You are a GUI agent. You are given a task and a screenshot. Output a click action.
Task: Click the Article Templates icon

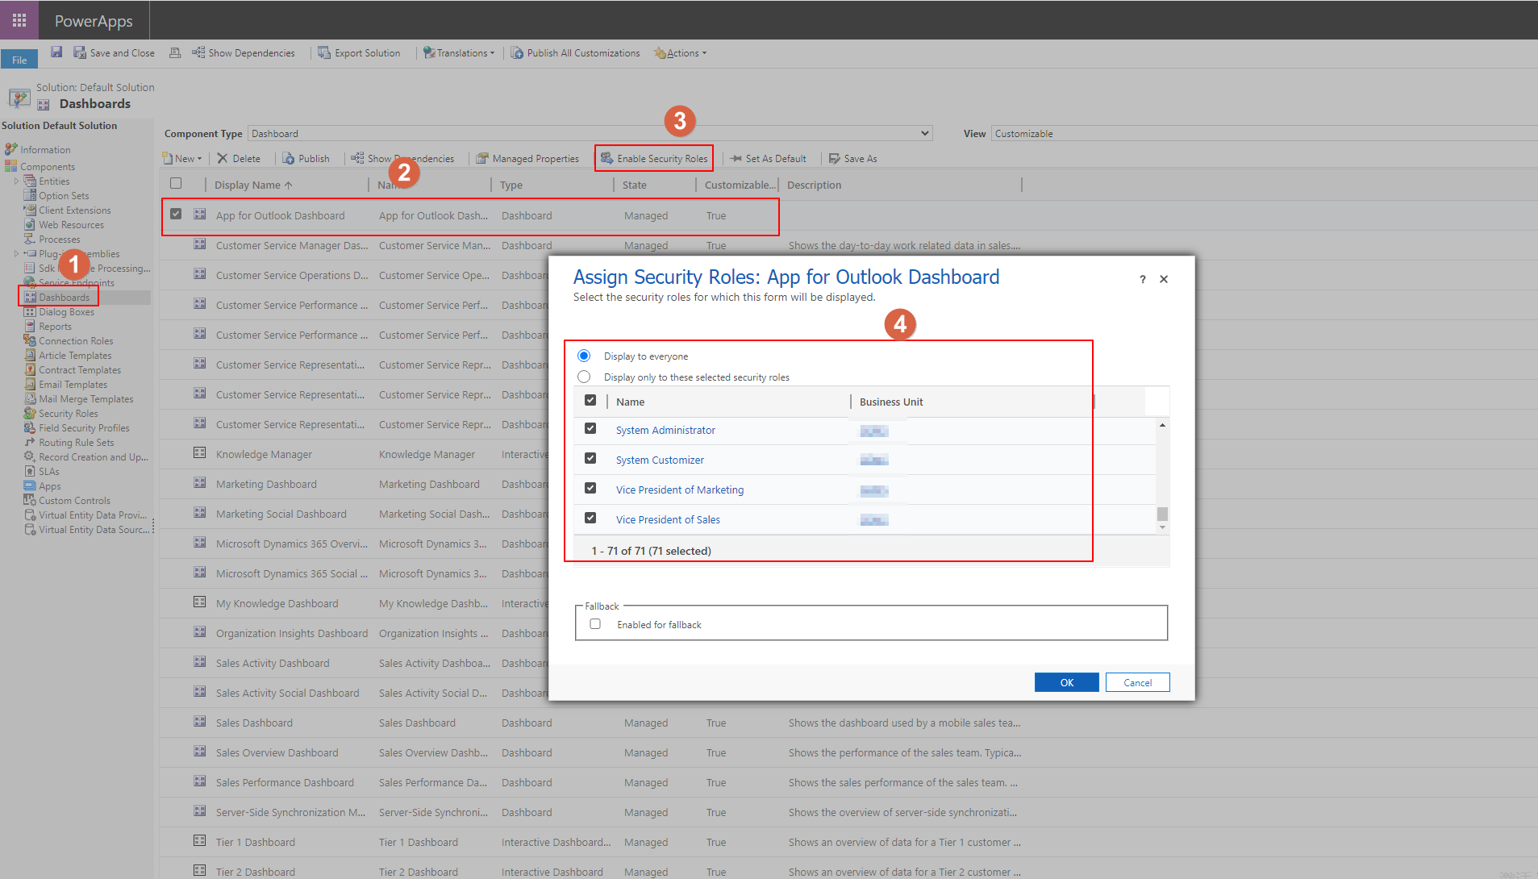pos(30,355)
